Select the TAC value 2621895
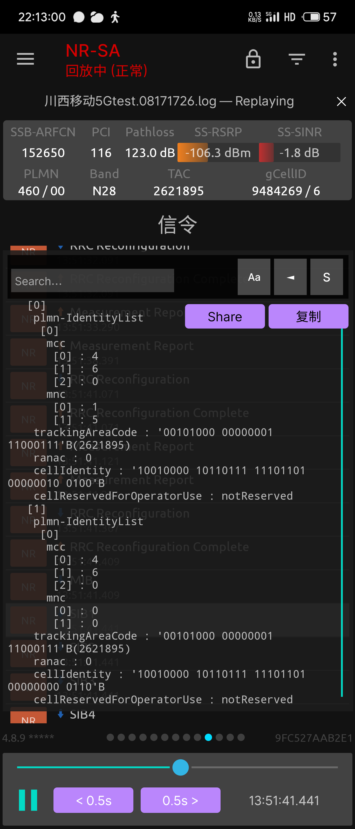Viewport: 355px width, 829px height. (x=179, y=191)
